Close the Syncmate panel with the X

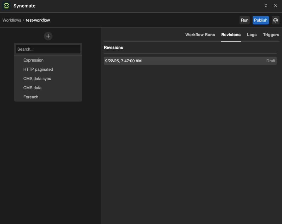pos(275,6)
